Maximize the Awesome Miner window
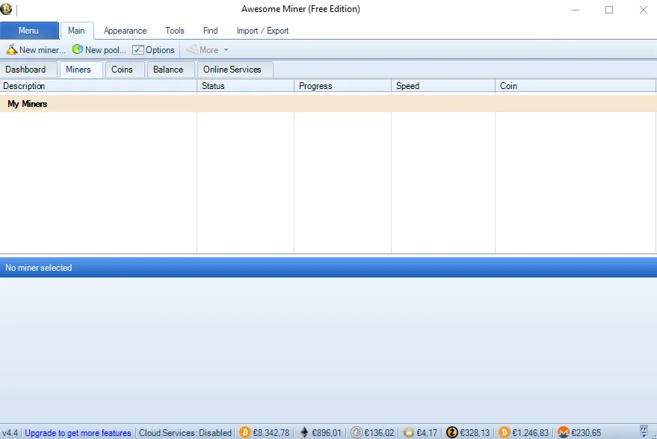The height and width of the screenshot is (439, 657). [x=609, y=9]
